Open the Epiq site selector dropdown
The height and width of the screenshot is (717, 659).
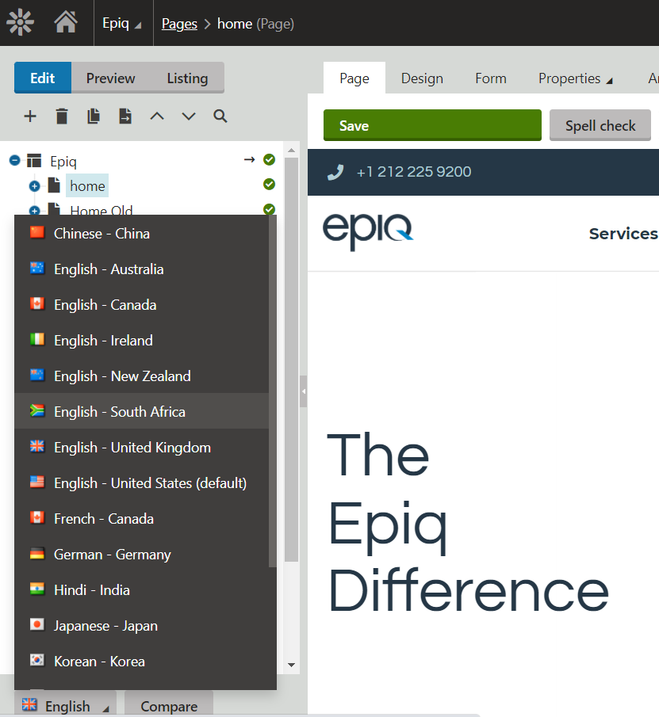pos(121,24)
